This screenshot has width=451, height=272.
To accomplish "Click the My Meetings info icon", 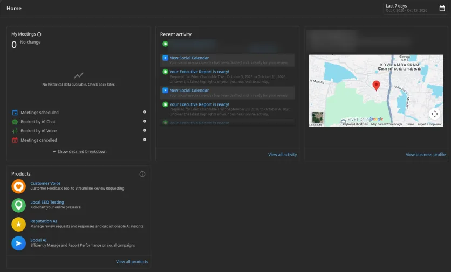I will pos(39,34).
